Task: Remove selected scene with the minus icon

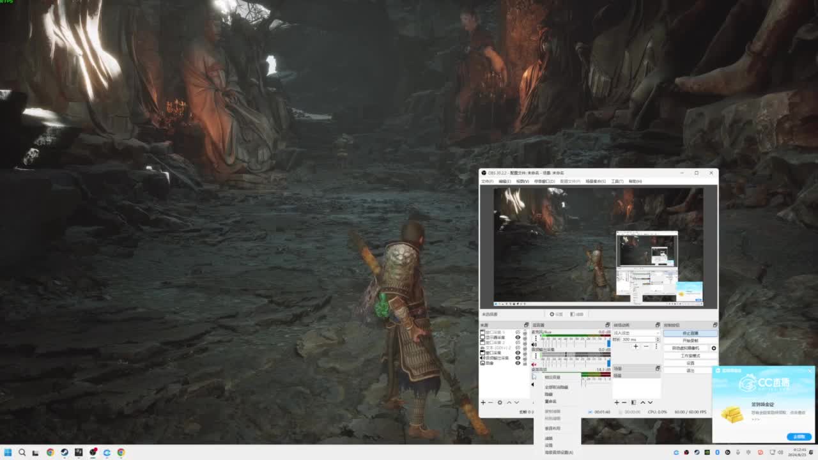Action: click(x=624, y=402)
